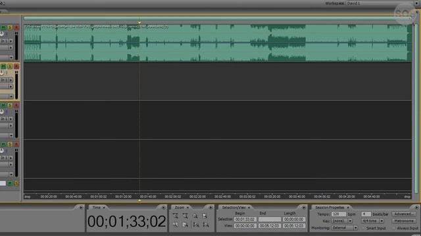Open the Session Properties panel flyout menu
421x236 pixels.
(416, 207)
